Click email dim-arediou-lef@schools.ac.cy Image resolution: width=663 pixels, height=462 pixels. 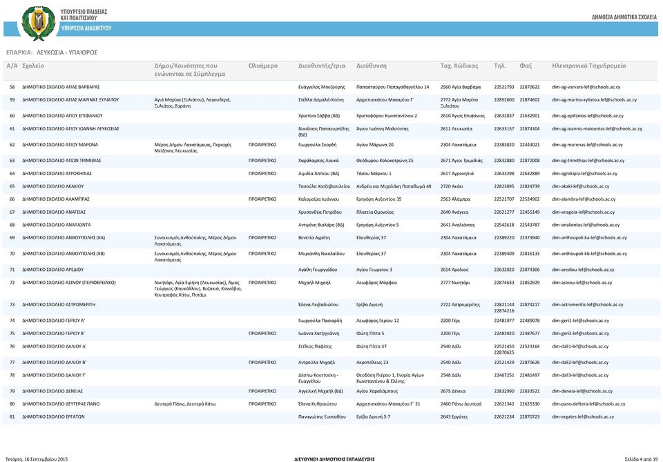[583, 270]
